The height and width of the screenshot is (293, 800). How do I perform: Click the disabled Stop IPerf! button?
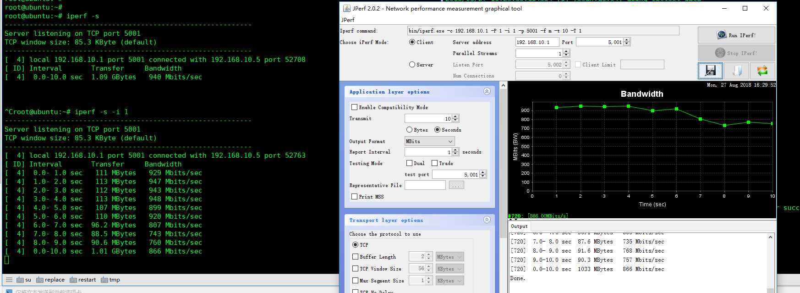[736, 53]
